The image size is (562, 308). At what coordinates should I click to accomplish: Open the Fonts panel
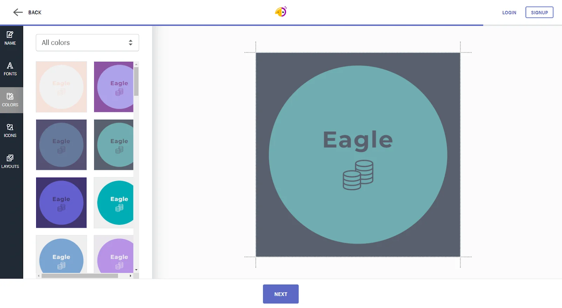[x=10, y=69]
